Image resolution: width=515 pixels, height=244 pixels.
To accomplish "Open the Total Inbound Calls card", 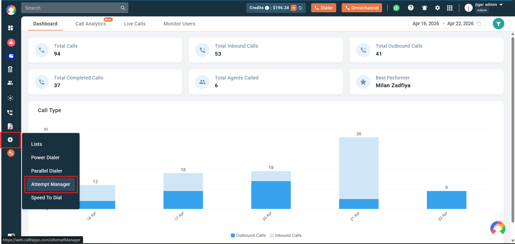I will 266,50.
